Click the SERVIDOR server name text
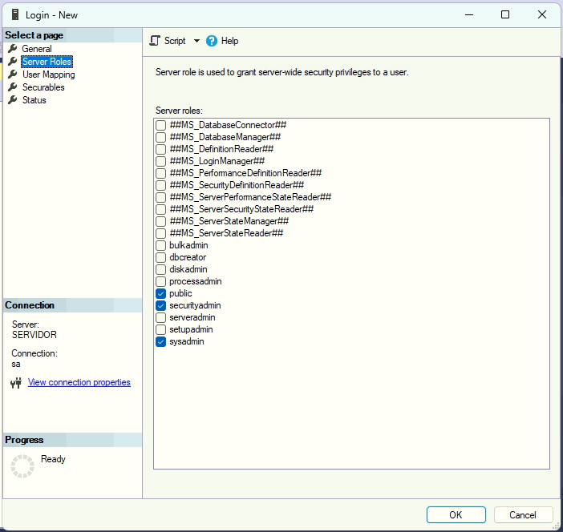 [x=34, y=335]
